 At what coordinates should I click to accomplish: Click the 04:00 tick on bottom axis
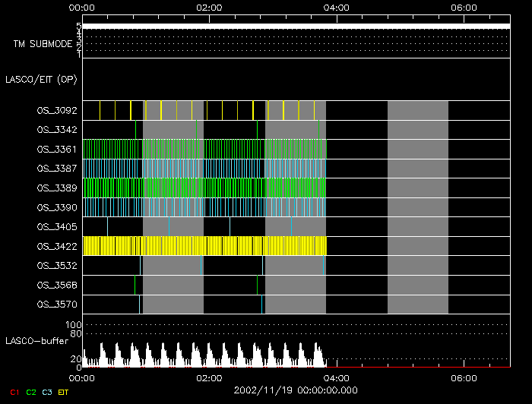[336, 377]
